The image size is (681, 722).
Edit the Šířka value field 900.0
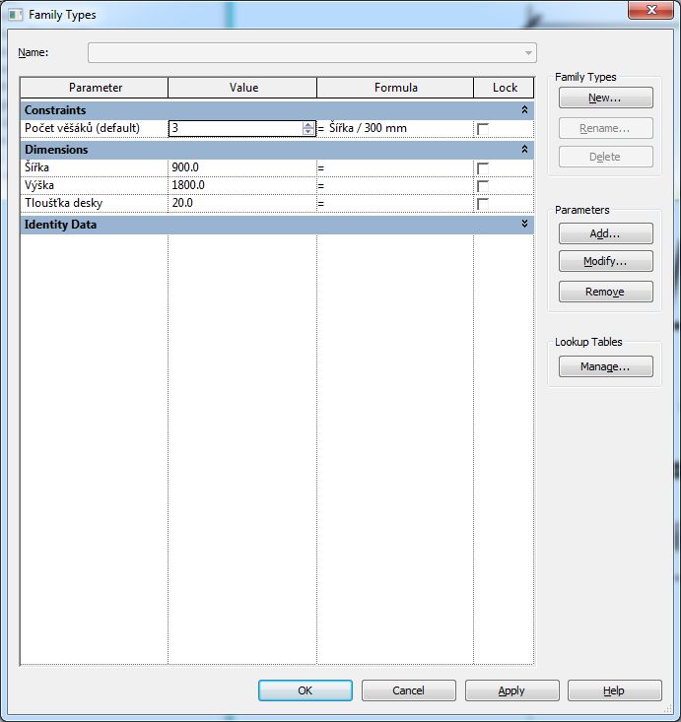(241, 167)
